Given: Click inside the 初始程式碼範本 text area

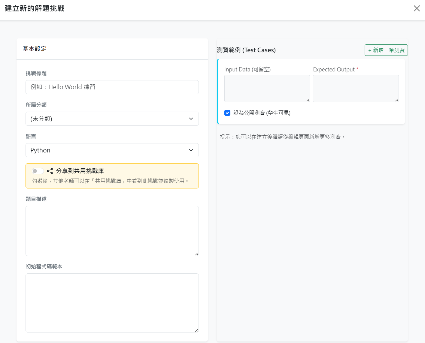Looking at the screenshot, I should 112,303.
